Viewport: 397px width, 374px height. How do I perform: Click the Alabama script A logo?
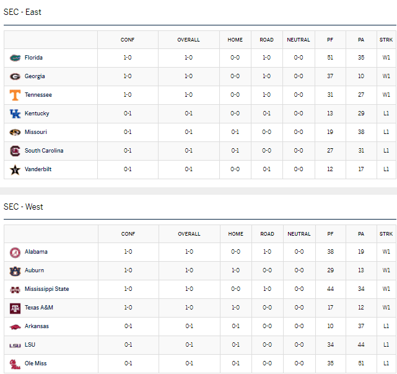pos(15,252)
